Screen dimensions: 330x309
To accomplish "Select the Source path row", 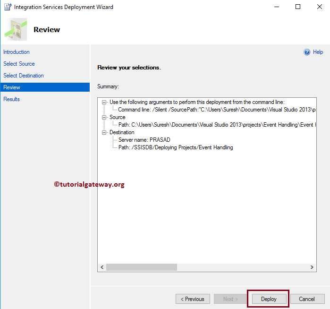I will pyautogui.click(x=217, y=125).
